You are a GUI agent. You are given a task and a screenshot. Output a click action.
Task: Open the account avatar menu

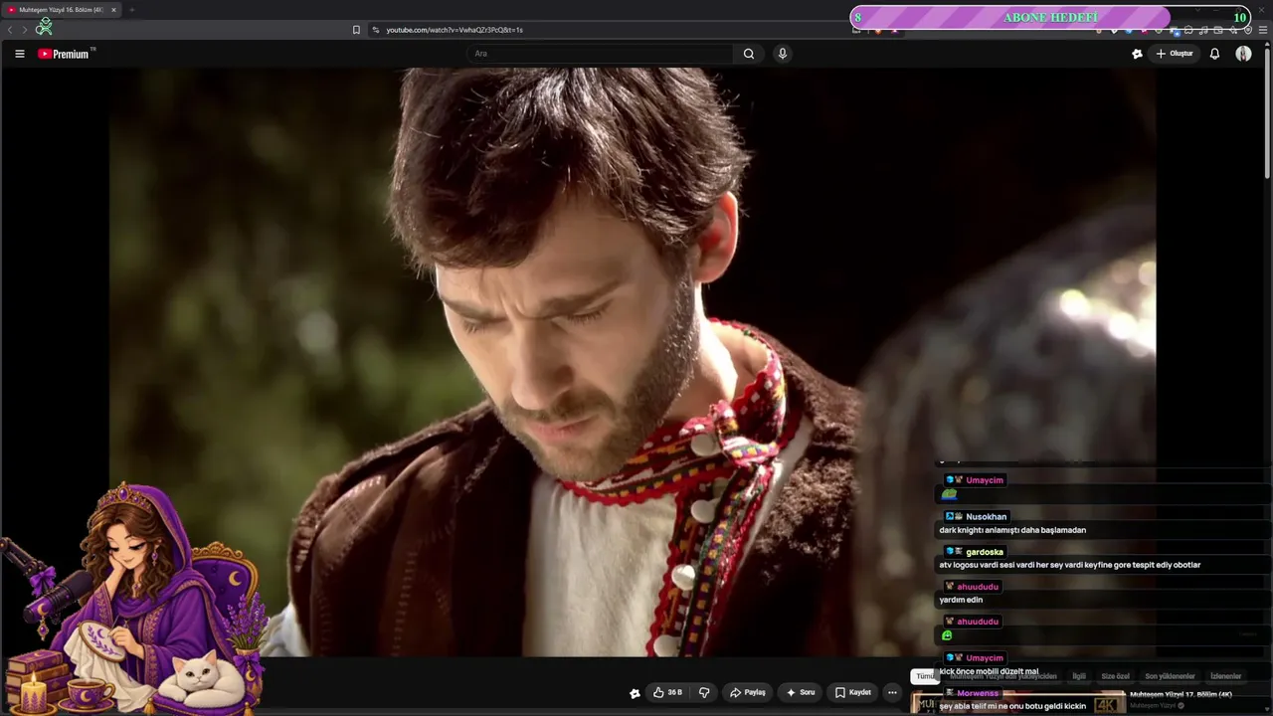(x=1243, y=54)
